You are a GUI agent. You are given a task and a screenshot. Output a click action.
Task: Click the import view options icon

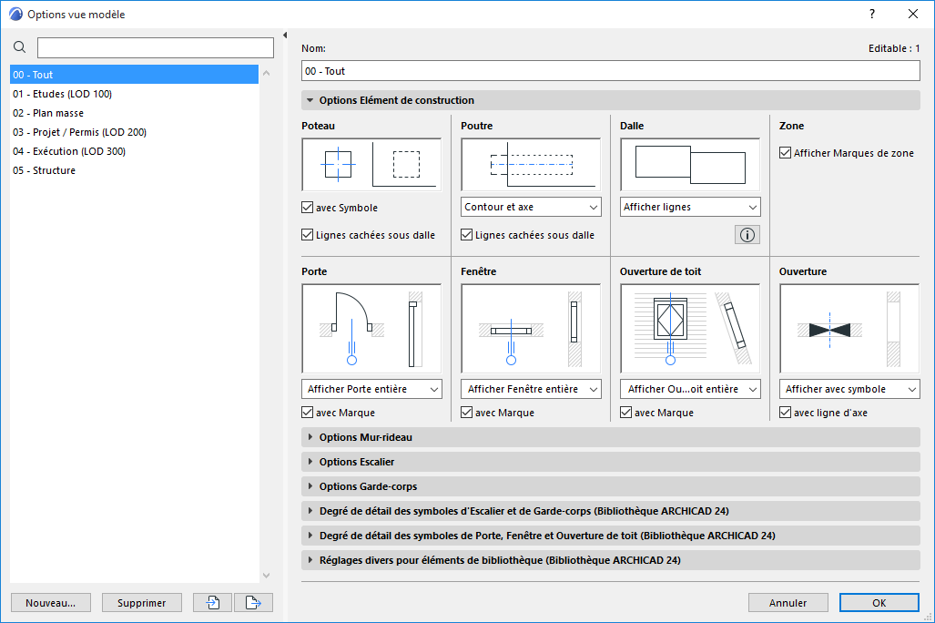pos(211,602)
